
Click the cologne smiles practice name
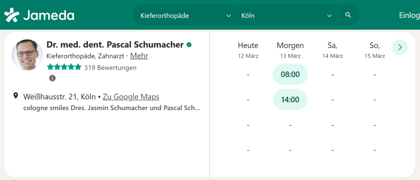(112, 108)
